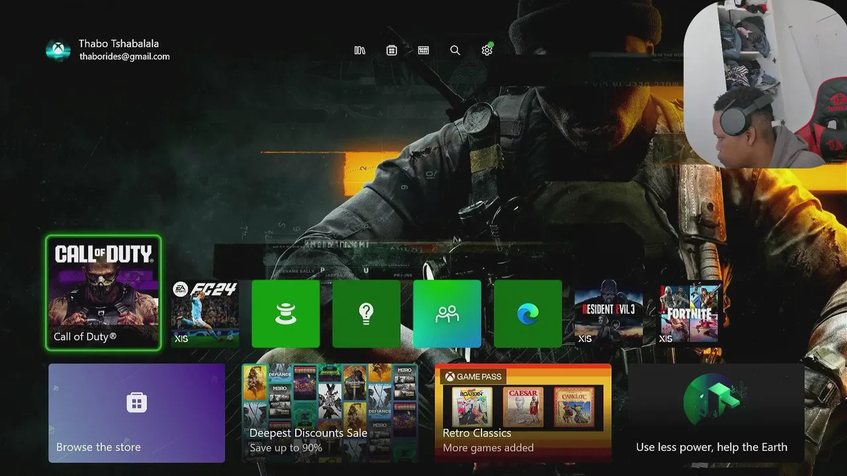
Task: Open the Settings gear icon
Action: [x=487, y=50]
